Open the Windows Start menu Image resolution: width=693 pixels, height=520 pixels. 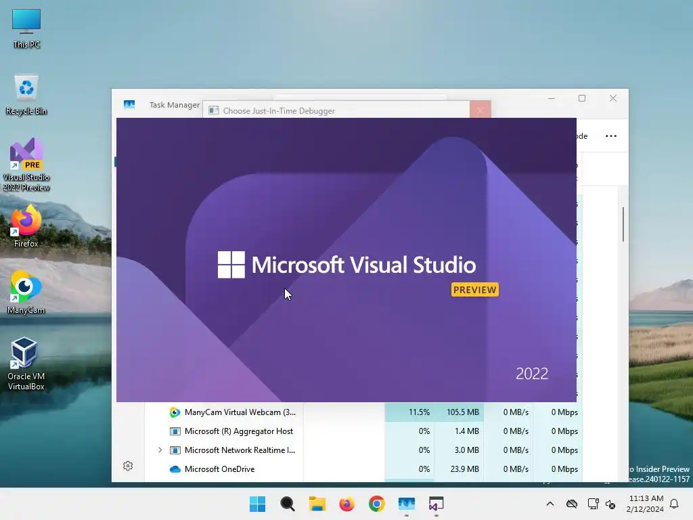click(x=257, y=504)
